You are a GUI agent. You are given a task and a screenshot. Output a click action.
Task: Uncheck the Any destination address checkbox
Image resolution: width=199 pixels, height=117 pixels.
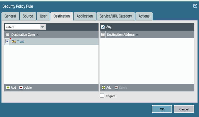[103, 27]
